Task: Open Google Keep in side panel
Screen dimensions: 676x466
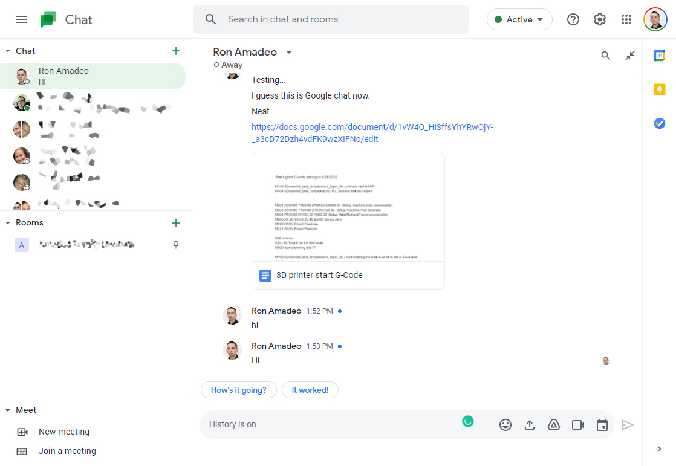Action: (660, 89)
